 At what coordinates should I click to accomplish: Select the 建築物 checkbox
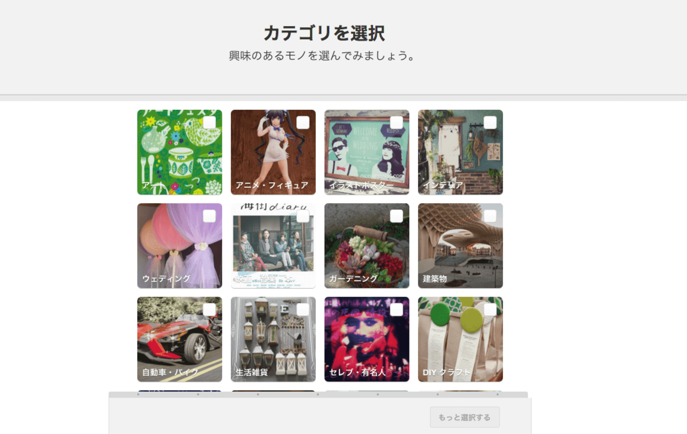(x=490, y=216)
